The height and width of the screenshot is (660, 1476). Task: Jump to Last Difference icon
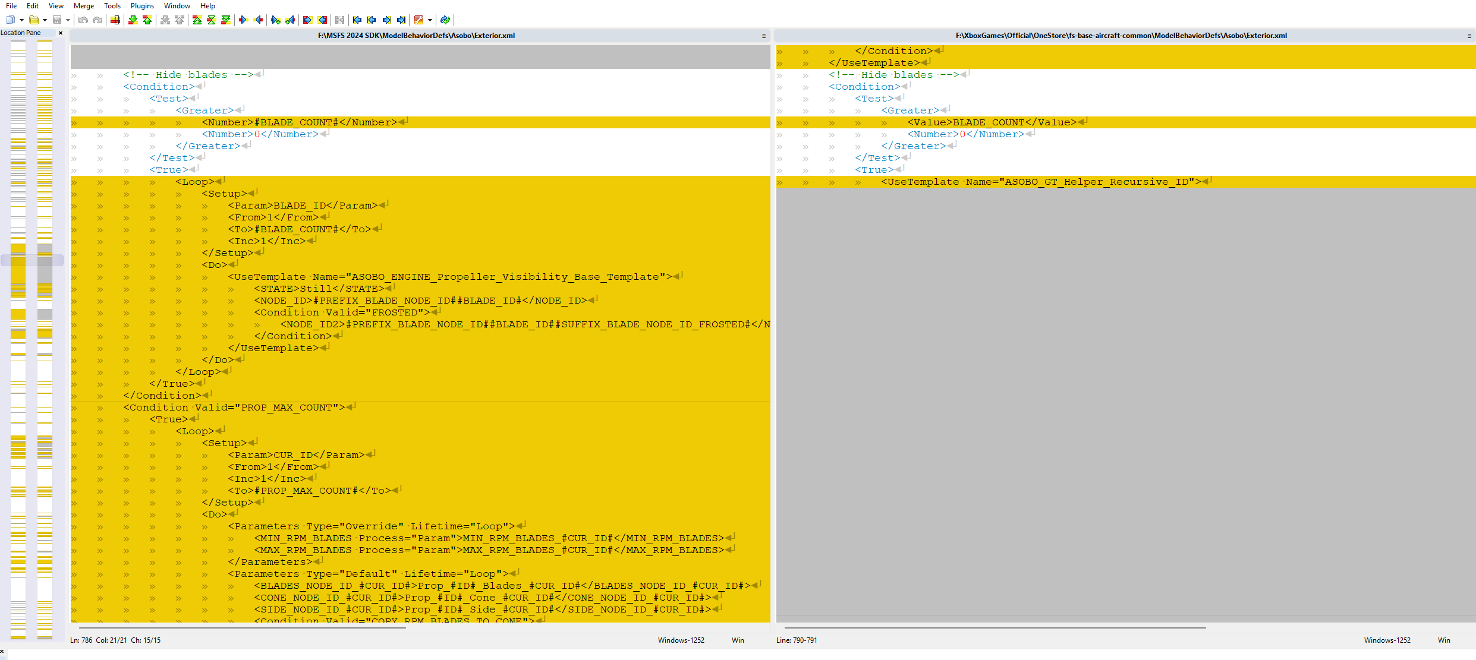tap(226, 20)
